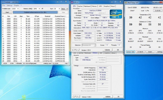
Task: Click the Multiplier x 16.0 field
Action: click(88, 36)
